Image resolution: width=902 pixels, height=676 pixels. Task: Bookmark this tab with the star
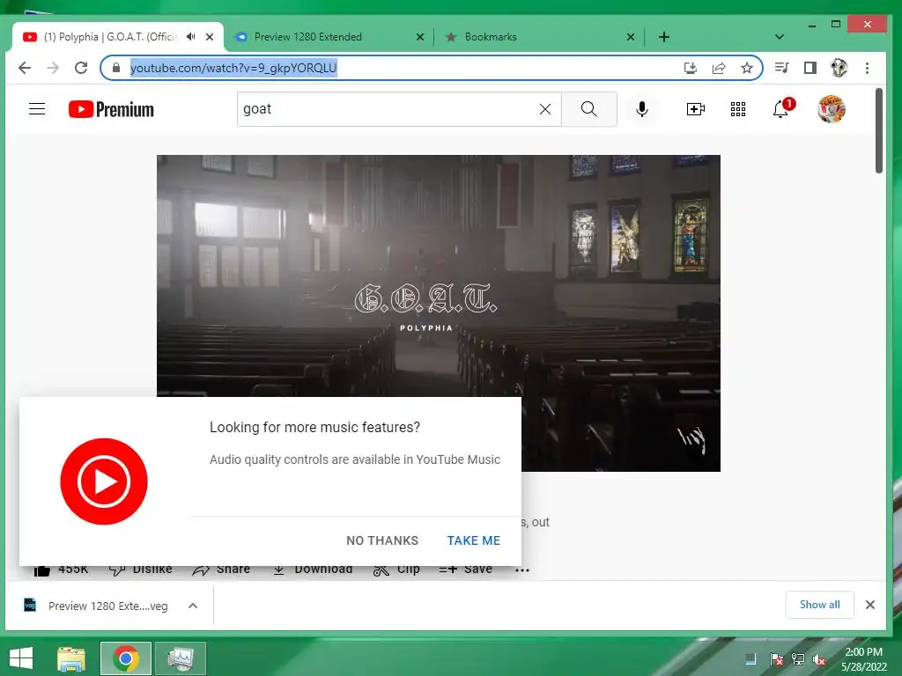click(747, 69)
